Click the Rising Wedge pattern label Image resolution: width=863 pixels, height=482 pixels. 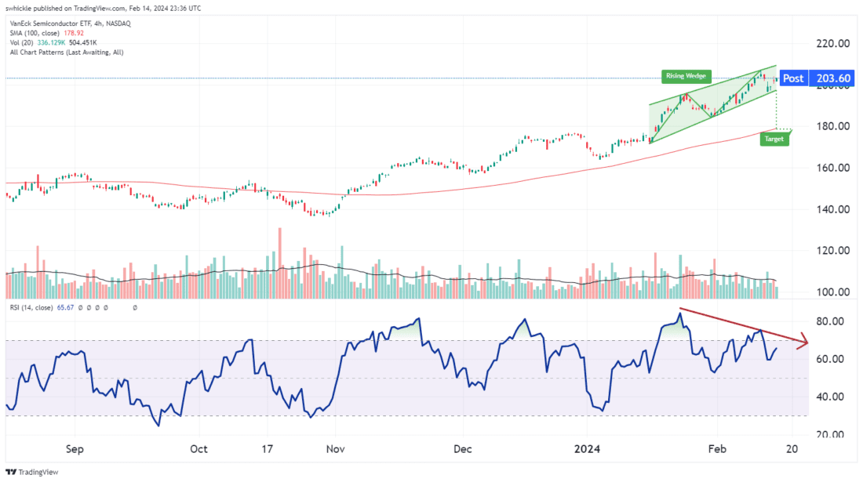pyautogui.click(x=686, y=76)
